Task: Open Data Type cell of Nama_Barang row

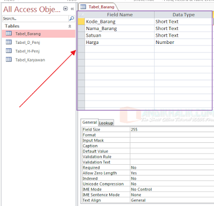Action: click(x=184, y=28)
